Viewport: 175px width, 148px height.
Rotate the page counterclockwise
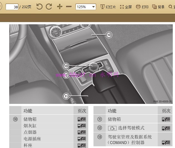click(x=39, y=7)
